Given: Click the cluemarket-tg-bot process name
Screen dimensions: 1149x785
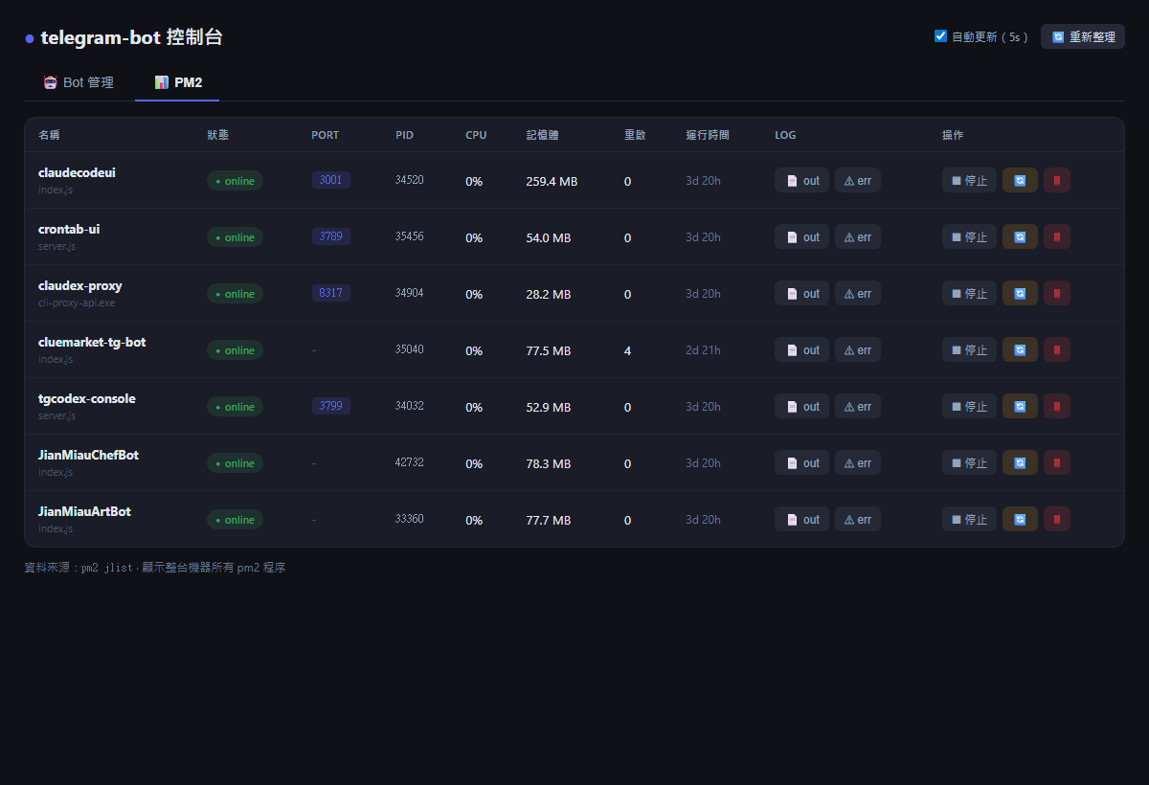Looking at the screenshot, I should coord(92,342).
